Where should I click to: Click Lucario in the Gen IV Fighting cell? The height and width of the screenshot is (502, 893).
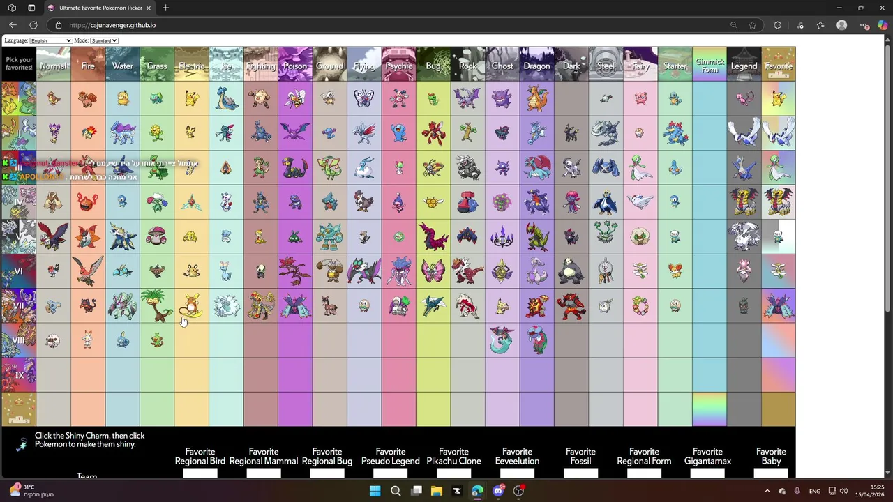260,201
